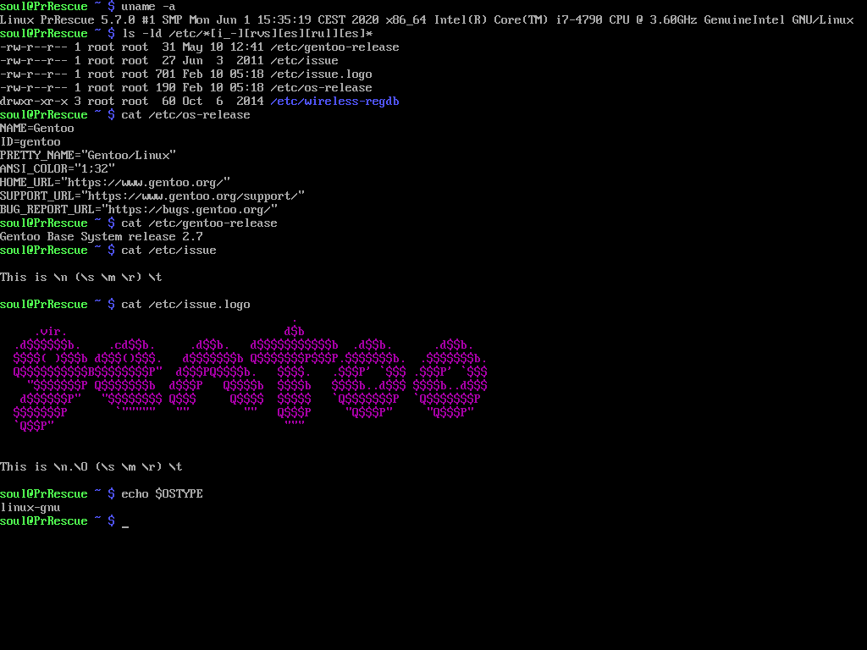The width and height of the screenshot is (867, 650).
Task: Click the 'cat /etc/os-release' command
Action: click(x=185, y=115)
